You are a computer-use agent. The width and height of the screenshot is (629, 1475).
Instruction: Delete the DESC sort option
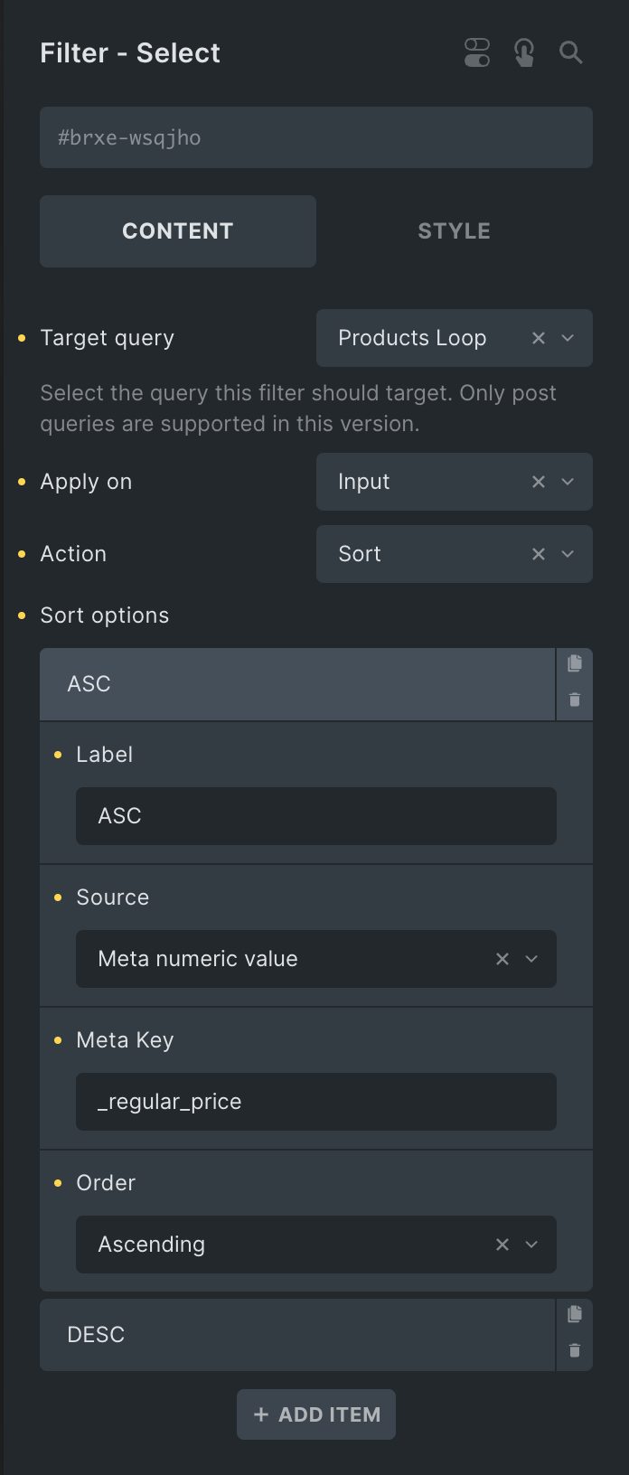[x=574, y=1351]
